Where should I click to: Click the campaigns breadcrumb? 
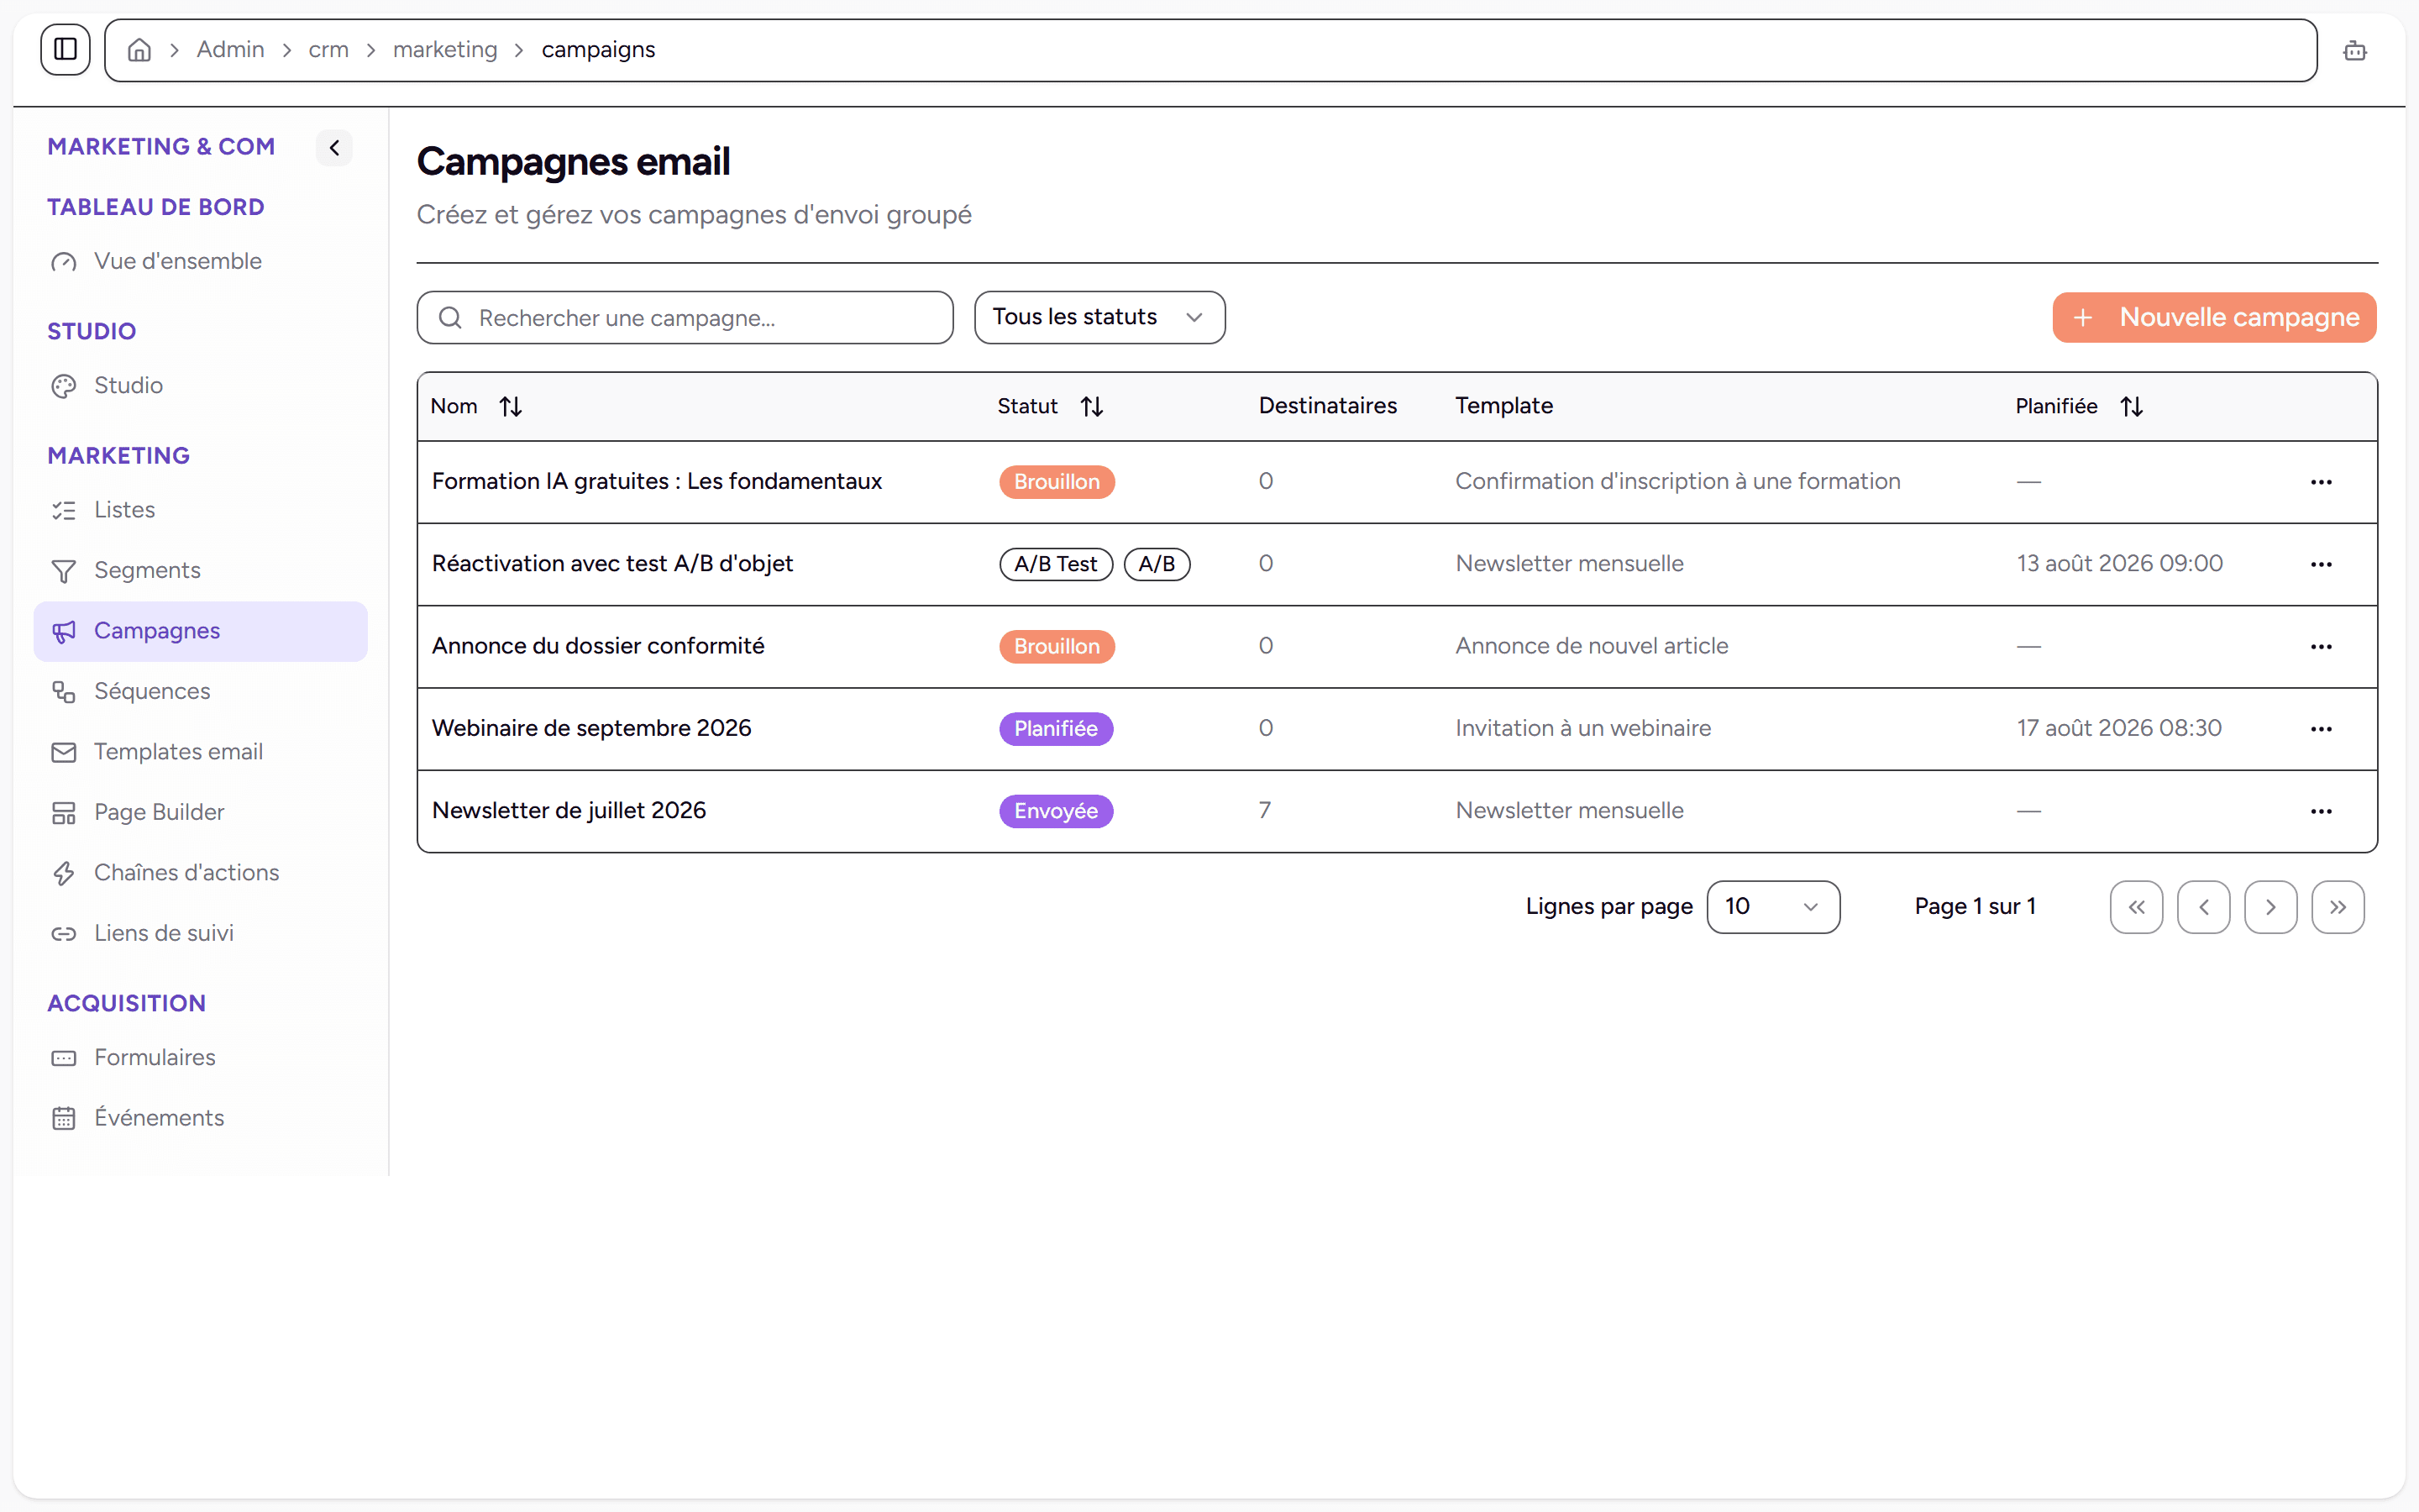(598, 50)
